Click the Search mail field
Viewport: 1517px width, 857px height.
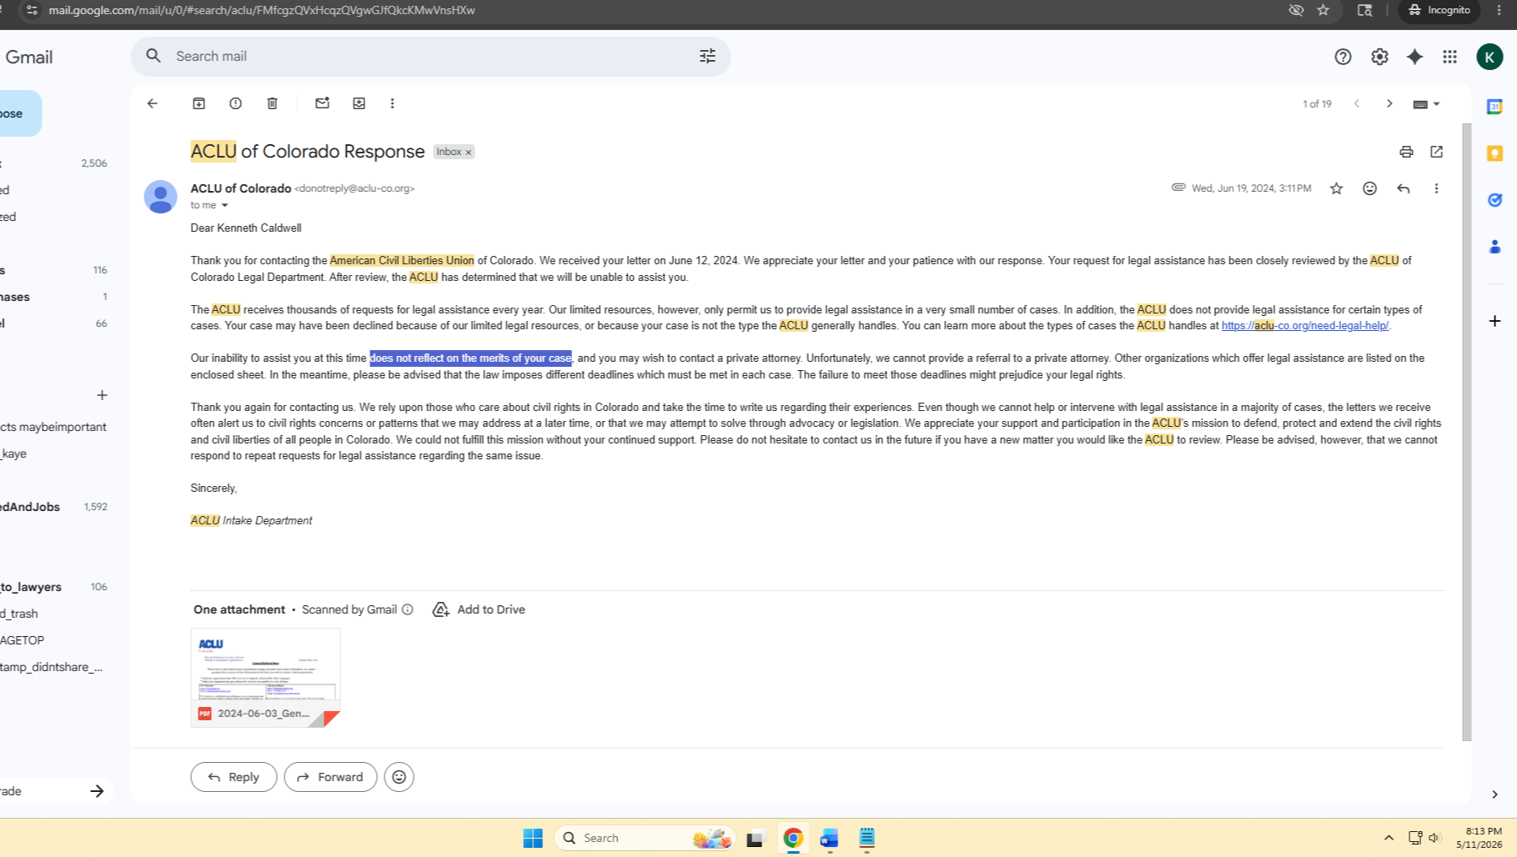pos(429,56)
